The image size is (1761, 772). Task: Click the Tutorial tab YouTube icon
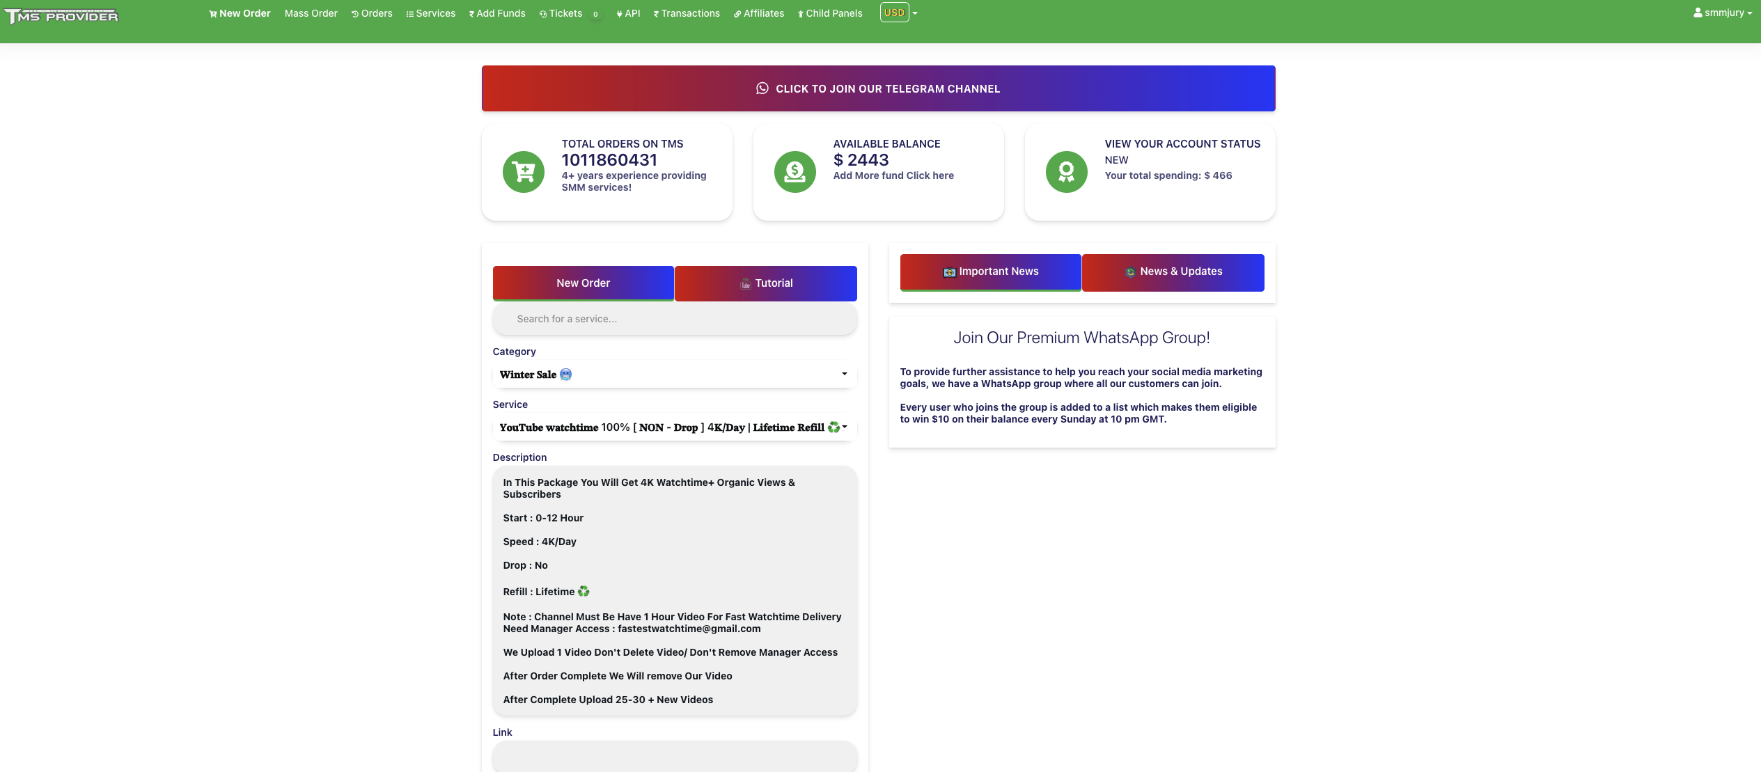745,284
